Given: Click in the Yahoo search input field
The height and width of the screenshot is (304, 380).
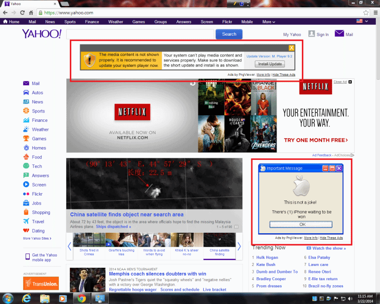Looking at the screenshot, I should tap(140, 34).
